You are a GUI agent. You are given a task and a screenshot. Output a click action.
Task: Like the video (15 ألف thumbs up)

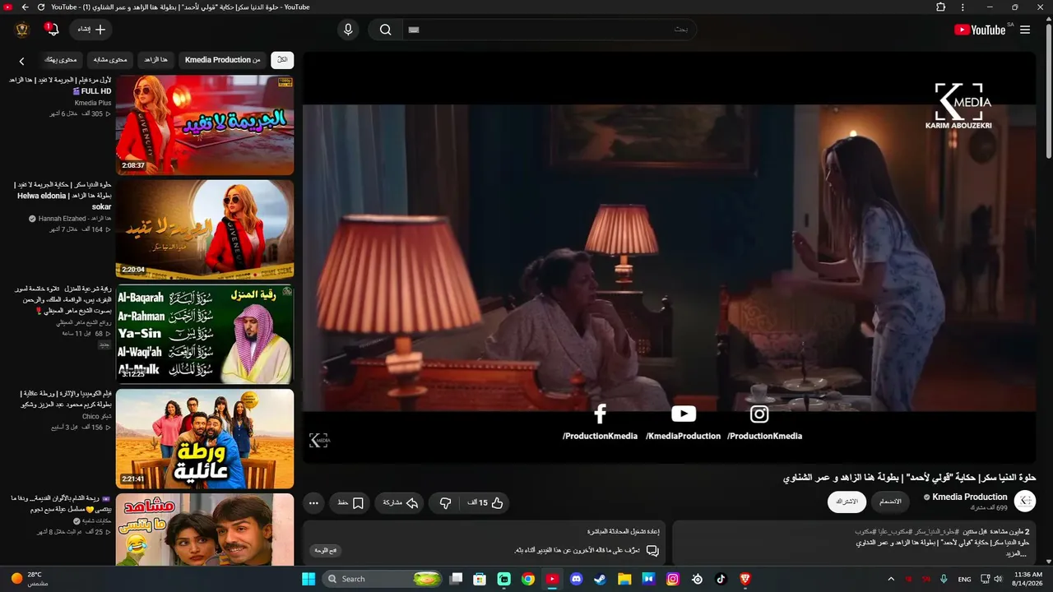click(485, 503)
